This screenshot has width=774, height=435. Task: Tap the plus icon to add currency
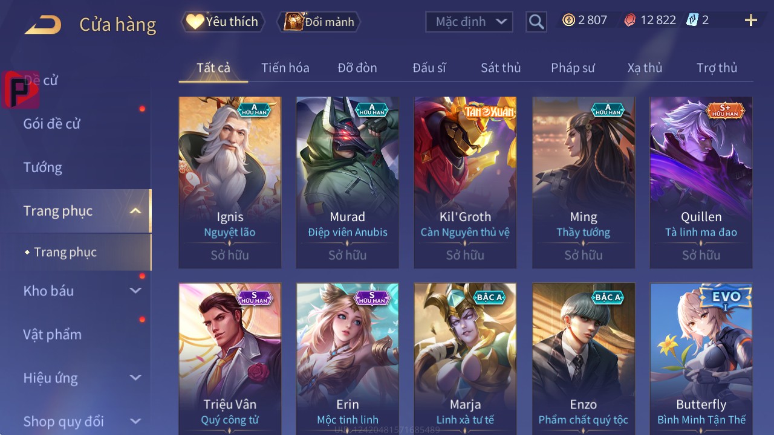tap(751, 21)
